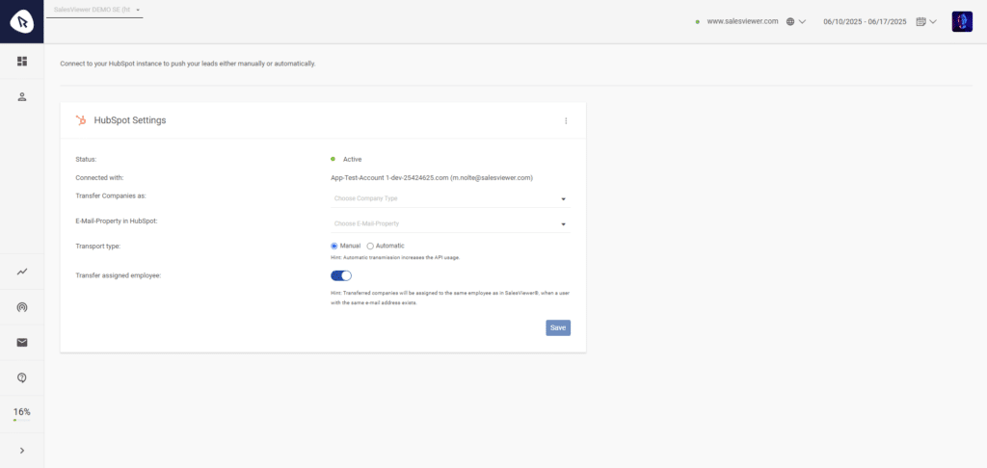
Task: Expand the sidebar with bottom chevron
Action: (22, 451)
